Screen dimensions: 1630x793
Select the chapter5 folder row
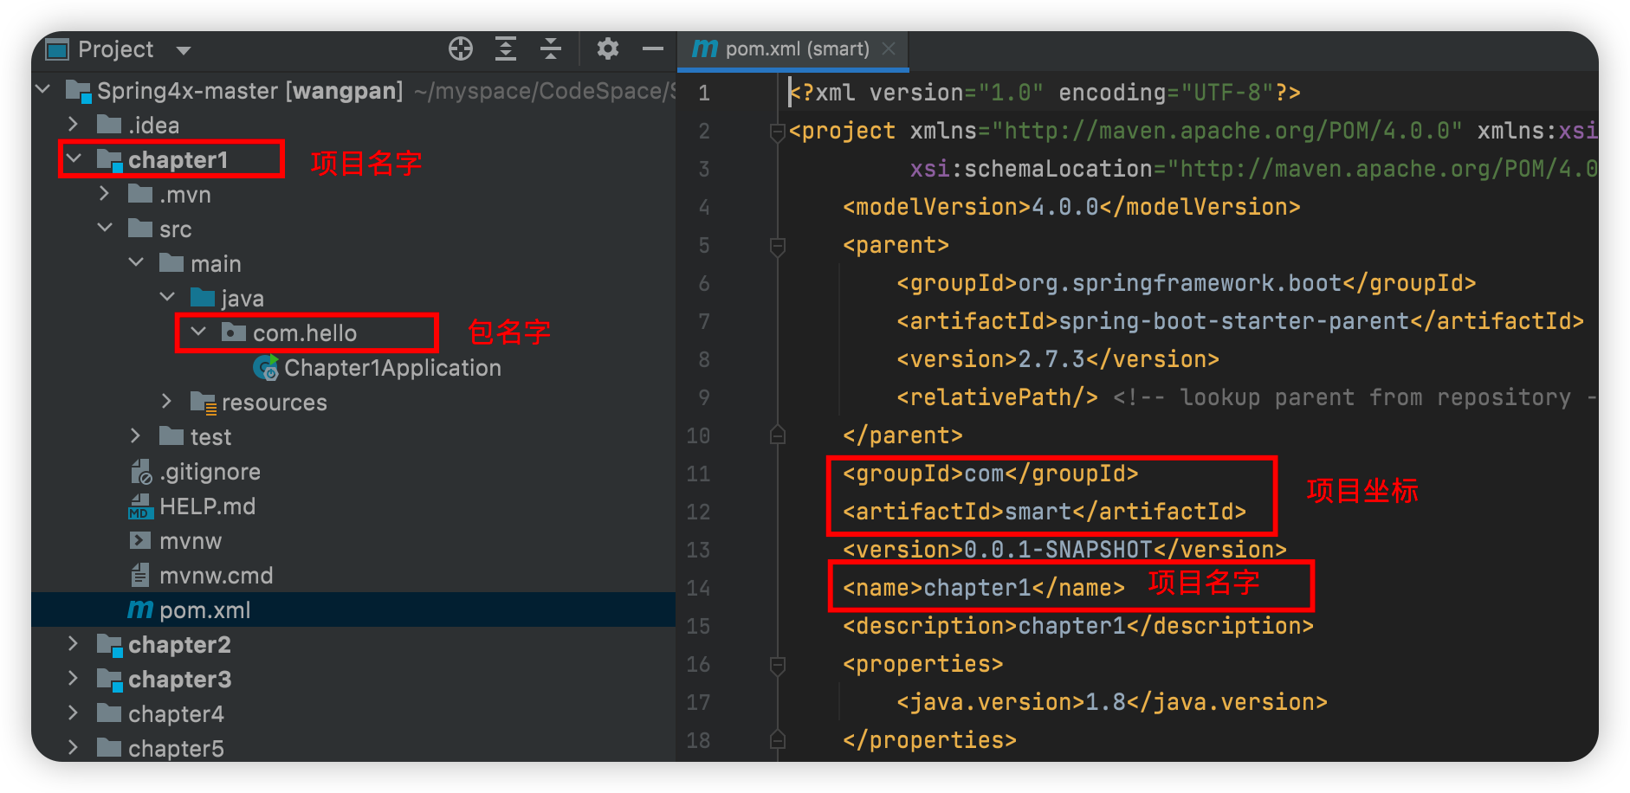click(353, 748)
